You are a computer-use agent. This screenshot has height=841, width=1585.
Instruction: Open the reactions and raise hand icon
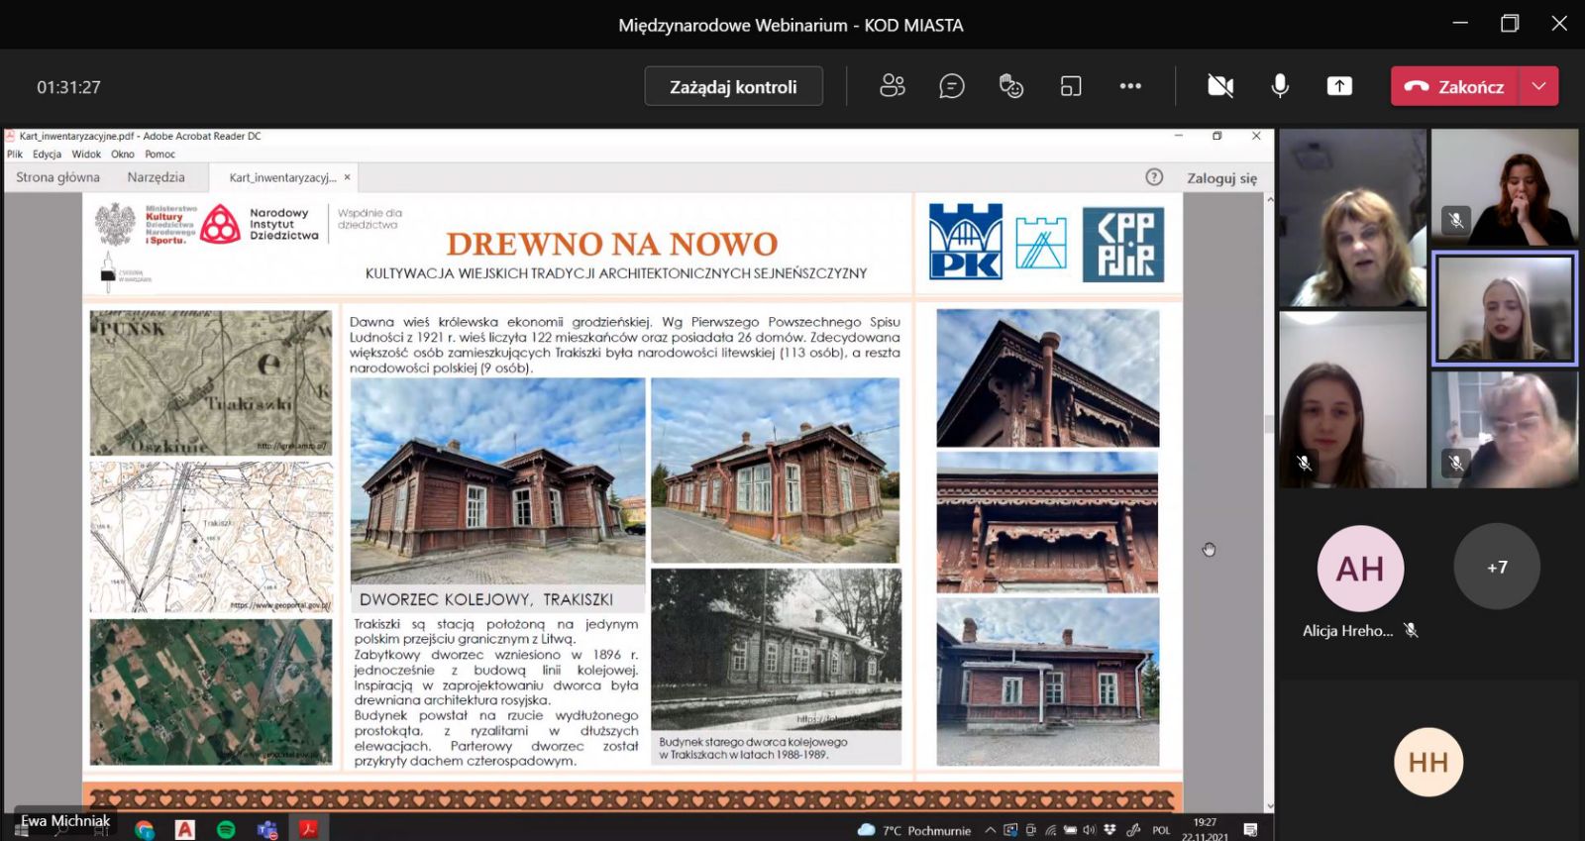[1010, 86]
